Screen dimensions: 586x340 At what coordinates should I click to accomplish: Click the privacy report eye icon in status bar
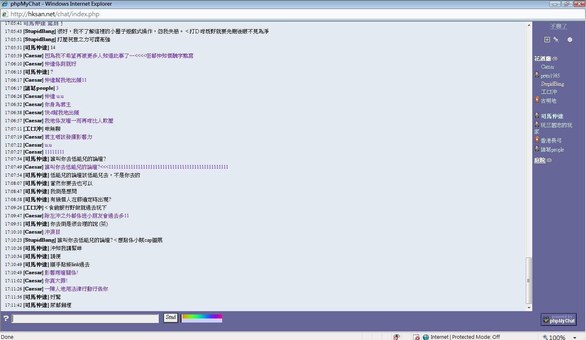[396, 337]
